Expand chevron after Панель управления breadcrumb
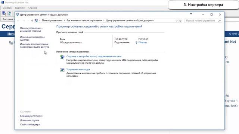The image size is (239, 134). click(x=65, y=20)
